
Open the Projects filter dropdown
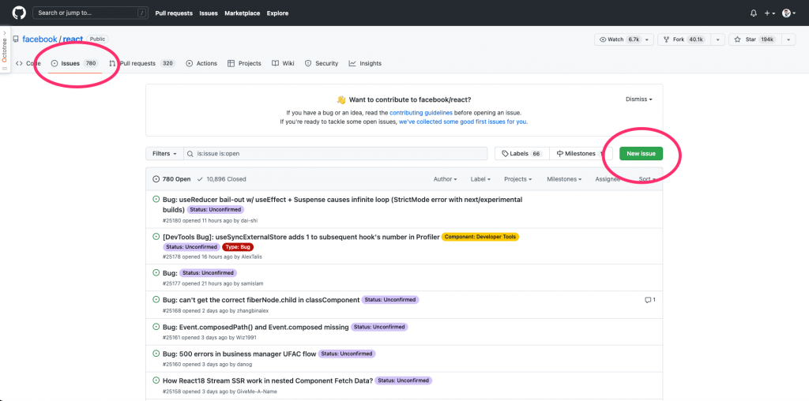518,179
